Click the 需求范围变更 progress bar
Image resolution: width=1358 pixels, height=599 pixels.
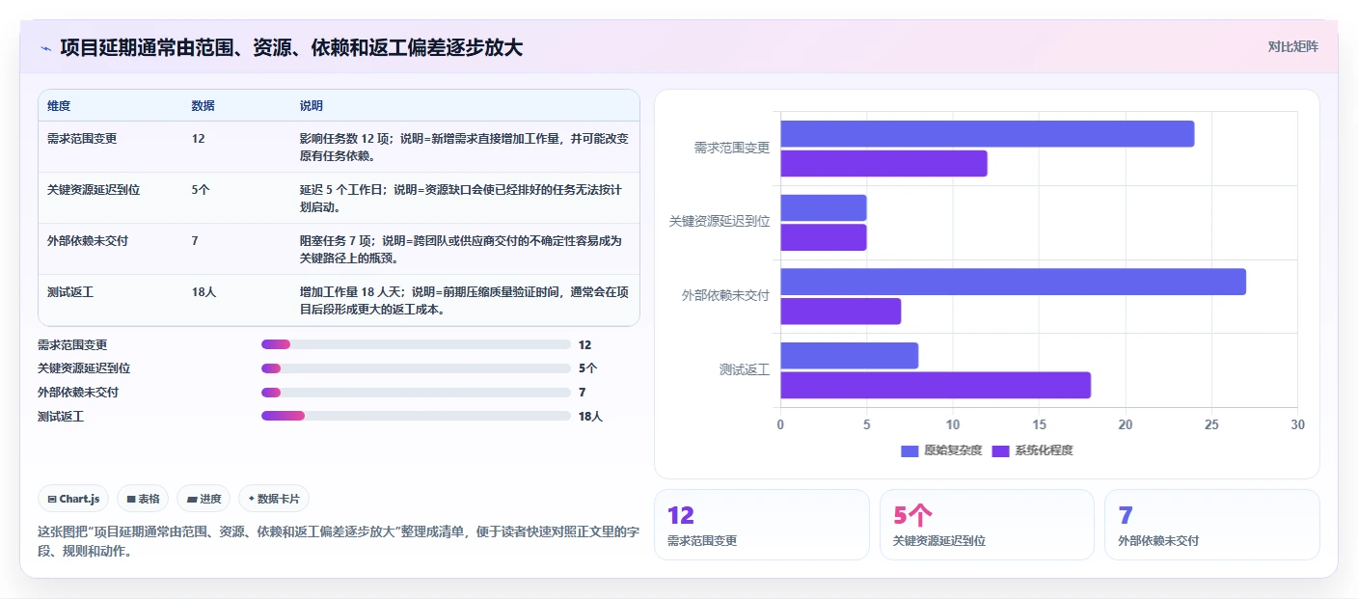[416, 344]
